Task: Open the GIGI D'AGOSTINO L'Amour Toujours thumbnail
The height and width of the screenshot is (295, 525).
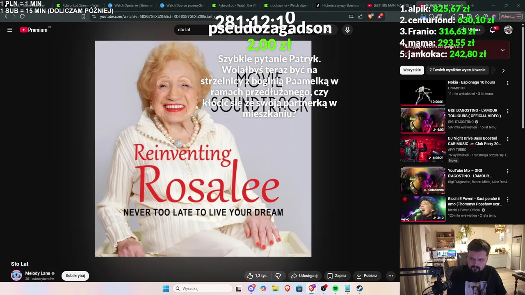Action: 422,120
